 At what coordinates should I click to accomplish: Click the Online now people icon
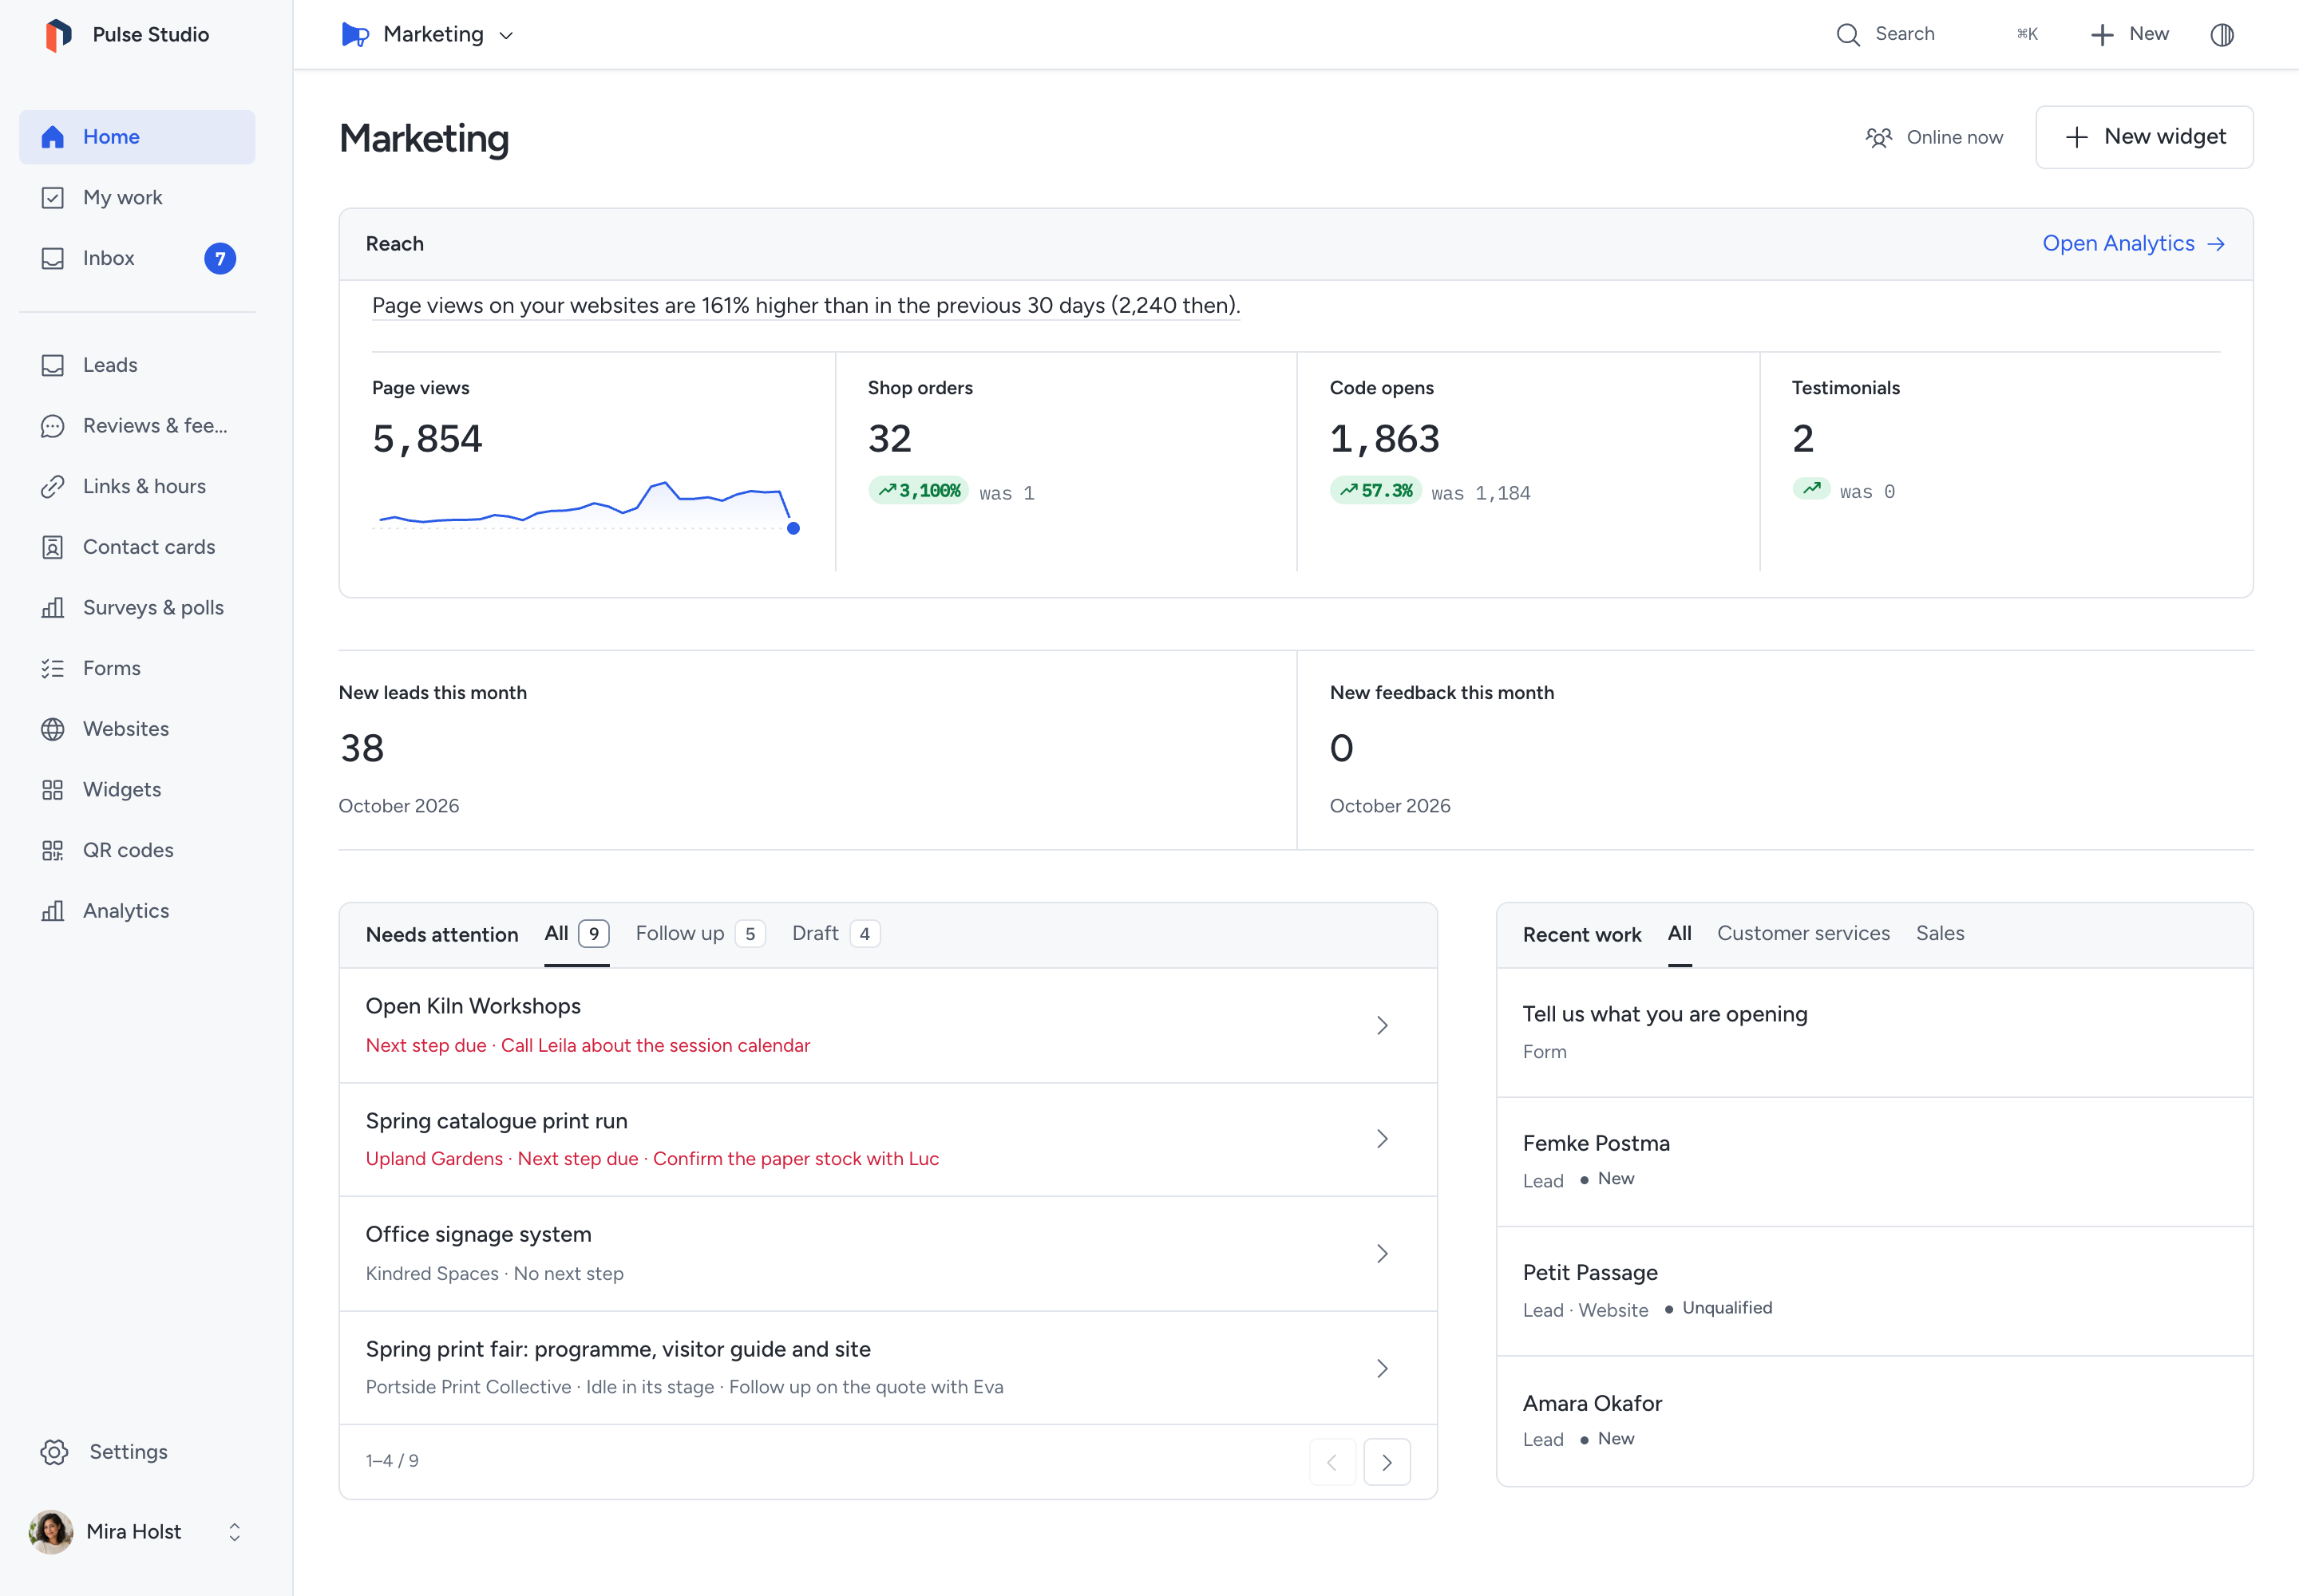[x=1879, y=138]
